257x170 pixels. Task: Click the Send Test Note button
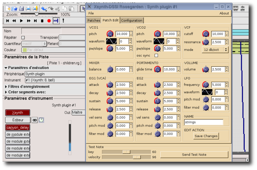pyautogui.click(x=194, y=154)
